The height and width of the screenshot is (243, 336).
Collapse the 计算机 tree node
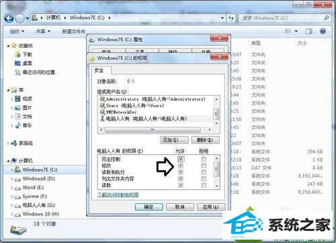(8, 161)
